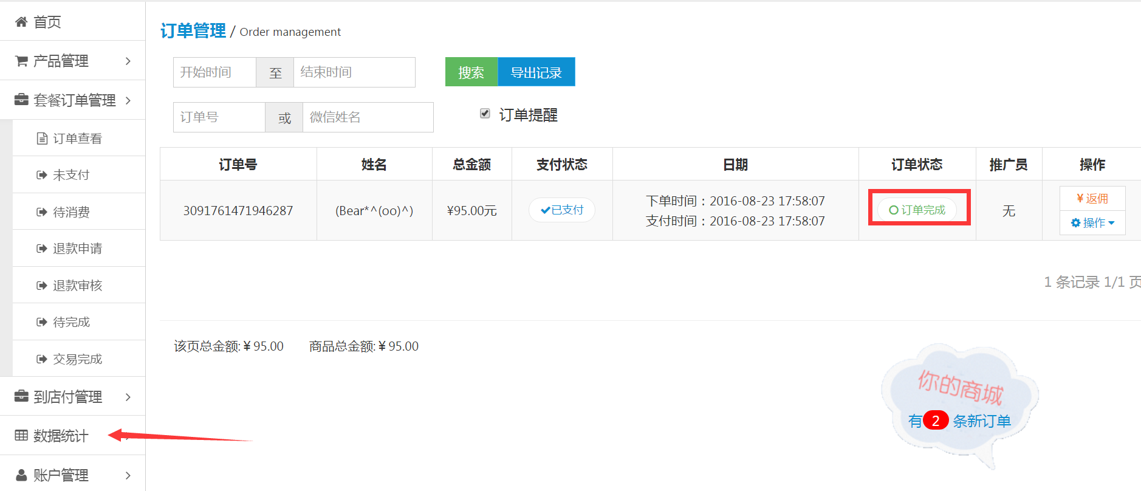Open the 操作 dropdown in order row
The width and height of the screenshot is (1141, 491).
[x=1093, y=223]
